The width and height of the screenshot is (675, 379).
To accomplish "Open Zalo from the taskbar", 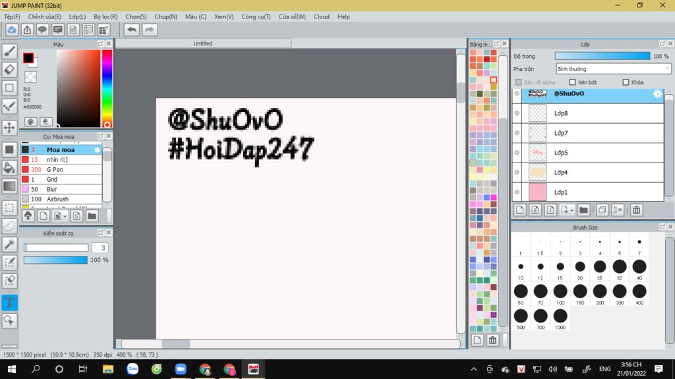I will [132, 369].
